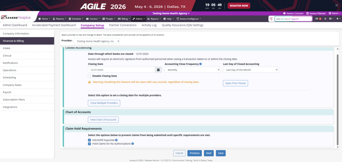The height and width of the screenshot is (162, 342).
Task: Click the info icon beside Accounting Close Frequency
Action: pos(200,64)
